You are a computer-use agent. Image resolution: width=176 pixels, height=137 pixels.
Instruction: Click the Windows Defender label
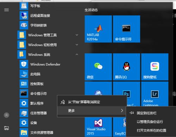(45, 64)
